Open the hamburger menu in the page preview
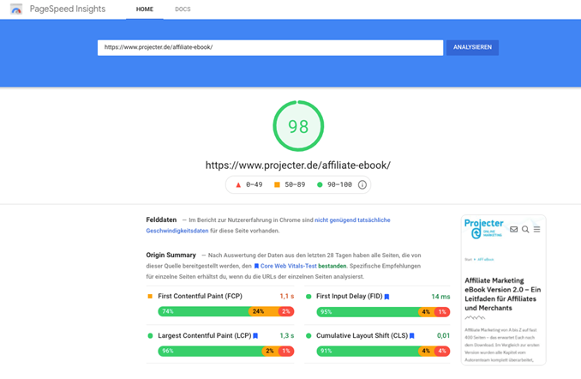The width and height of the screenshot is (581, 379). [x=536, y=229]
